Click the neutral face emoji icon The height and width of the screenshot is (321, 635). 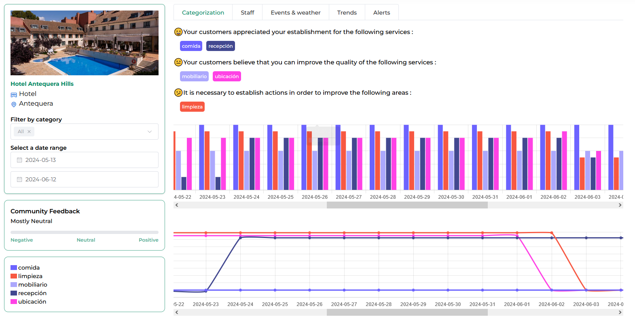tap(178, 62)
